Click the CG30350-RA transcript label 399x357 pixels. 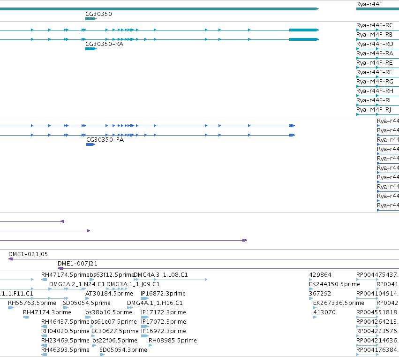pyautogui.click(x=105, y=44)
